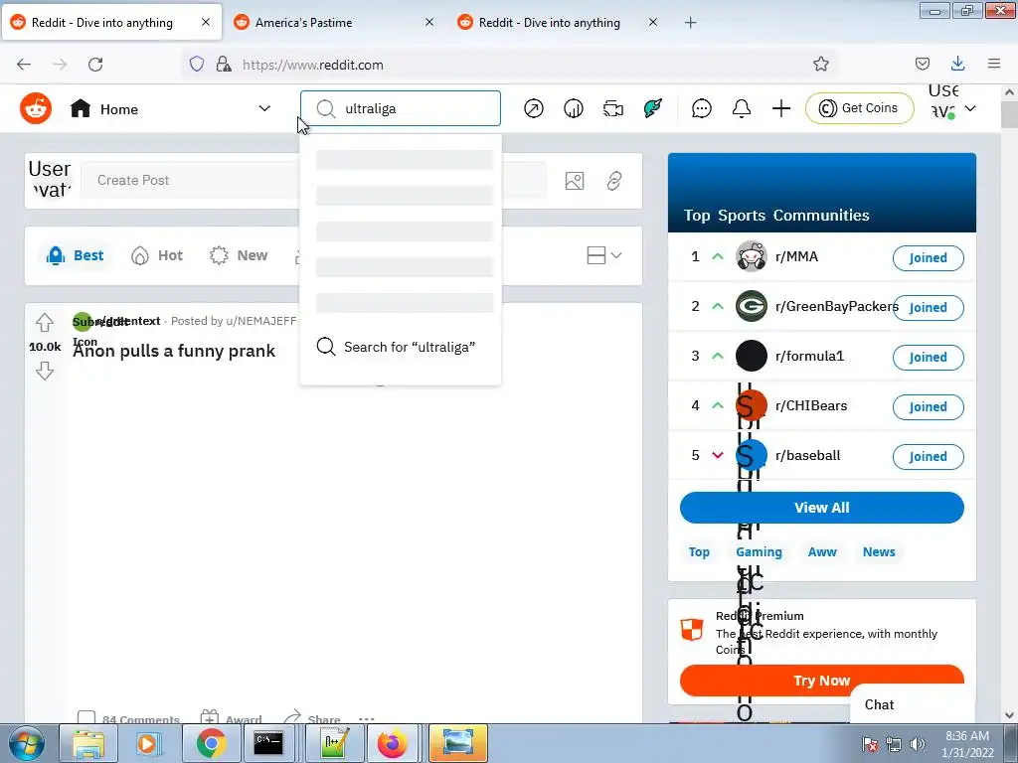
Task: Click the link post icon
Action: [x=614, y=181]
